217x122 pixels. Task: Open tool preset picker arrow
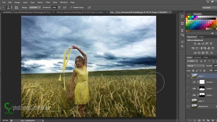pos(3,7)
